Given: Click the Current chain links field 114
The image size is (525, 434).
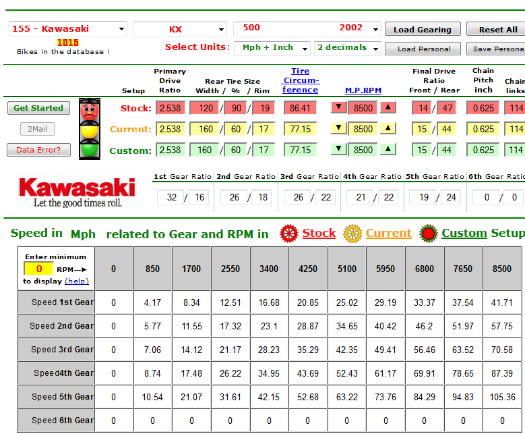Looking at the screenshot, I should pyautogui.click(x=515, y=129).
